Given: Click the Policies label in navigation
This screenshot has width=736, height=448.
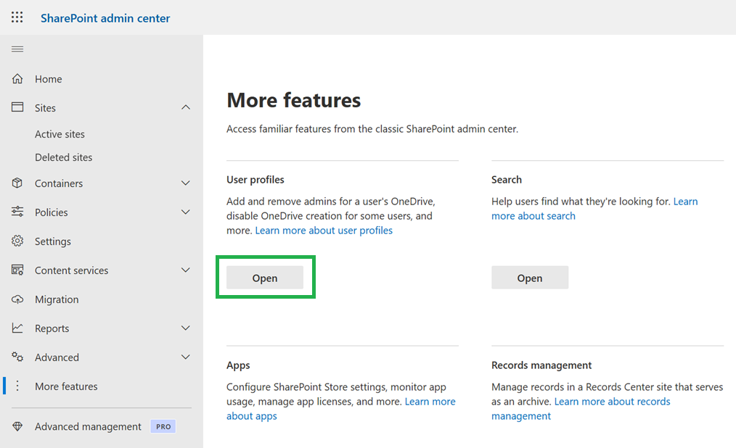Looking at the screenshot, I should coord(51,212).
